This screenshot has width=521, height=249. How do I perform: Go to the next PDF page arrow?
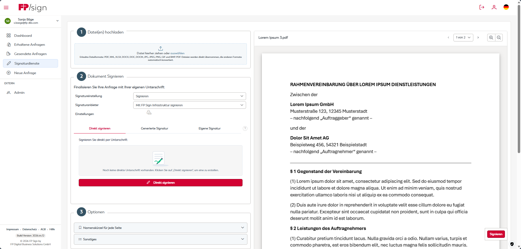pos(478,38)
